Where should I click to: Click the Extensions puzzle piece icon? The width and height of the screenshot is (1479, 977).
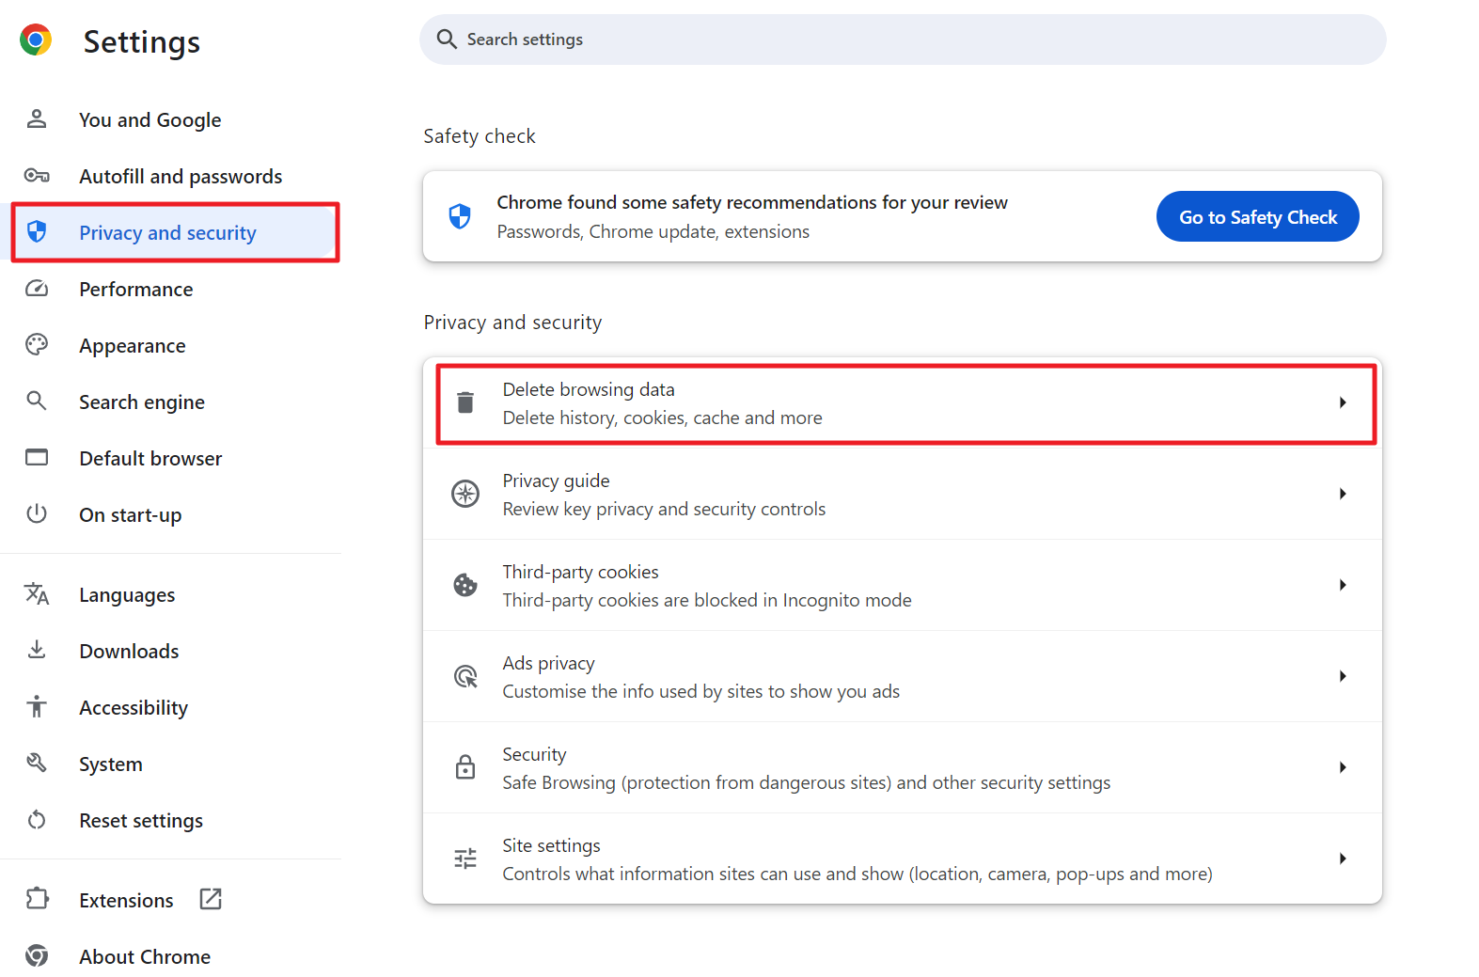[37, 899]
